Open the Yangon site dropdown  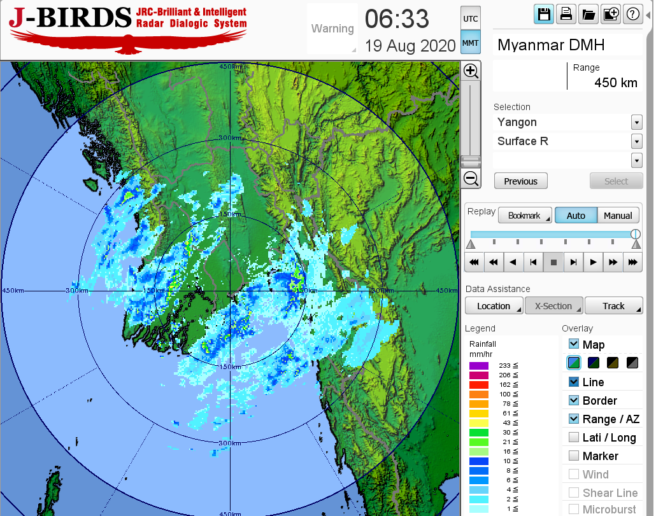click(636, 122)
